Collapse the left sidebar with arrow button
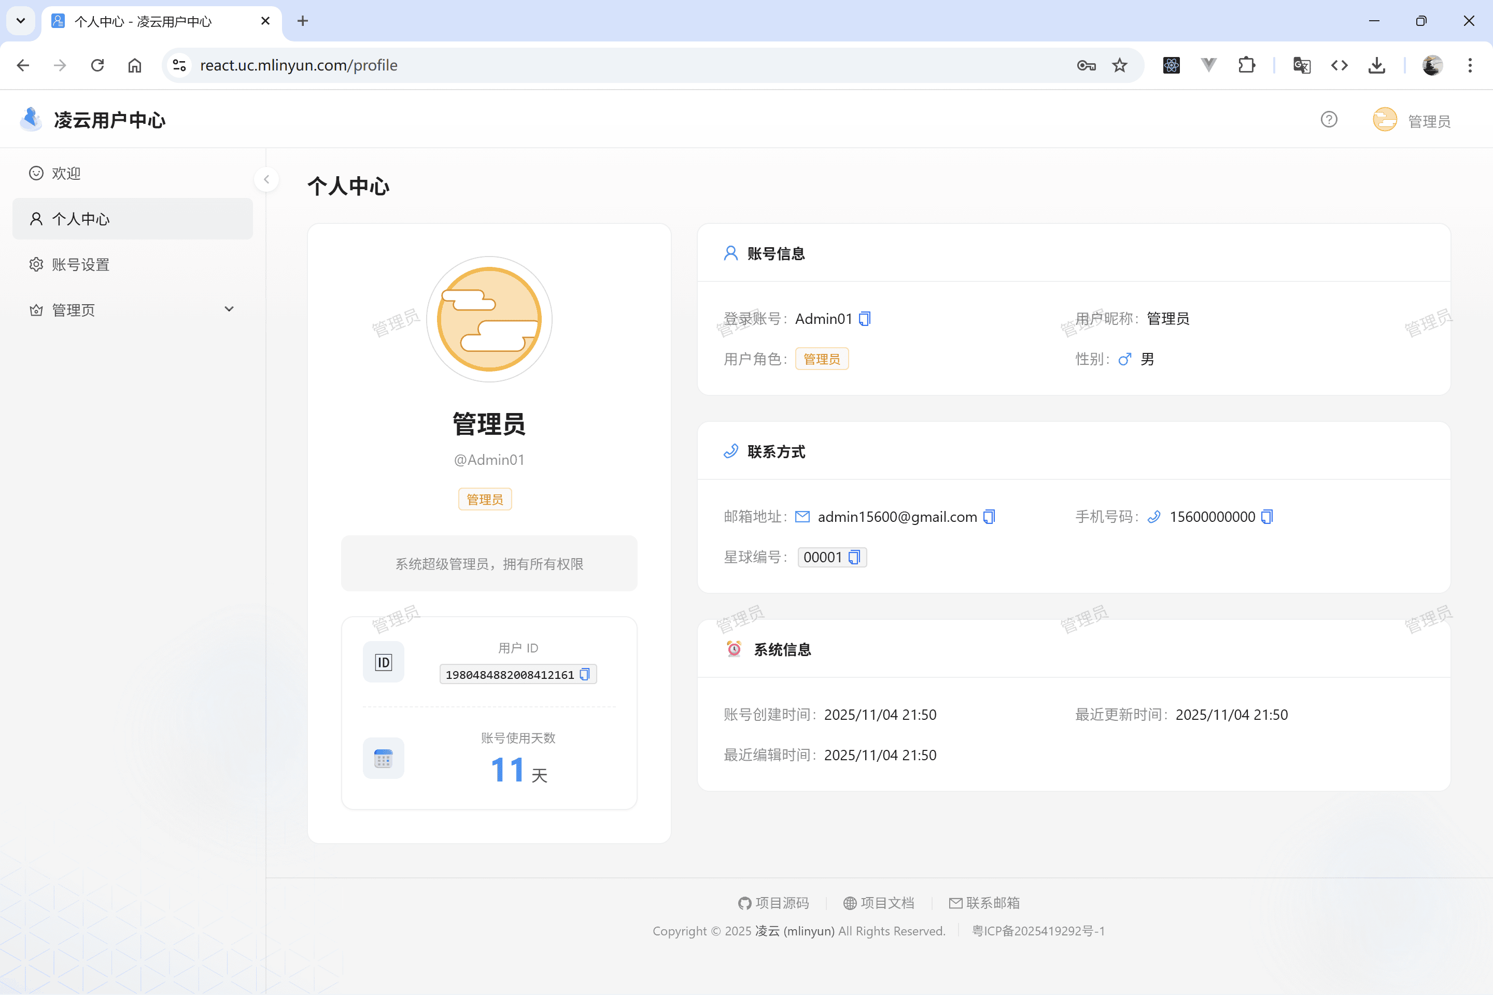1493x995 pixels. [266, 180]
